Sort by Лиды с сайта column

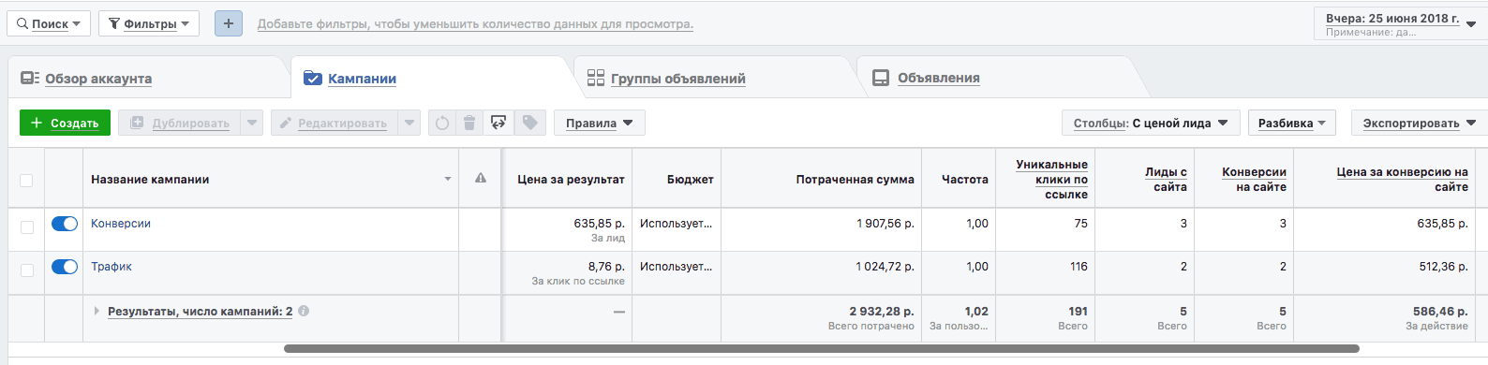(x=1166, y=179)
